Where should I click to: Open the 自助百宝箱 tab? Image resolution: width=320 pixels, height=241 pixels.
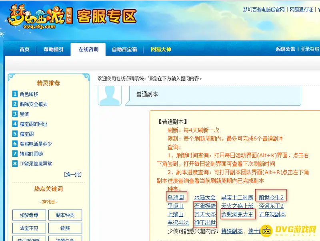[x=124, y=49]
